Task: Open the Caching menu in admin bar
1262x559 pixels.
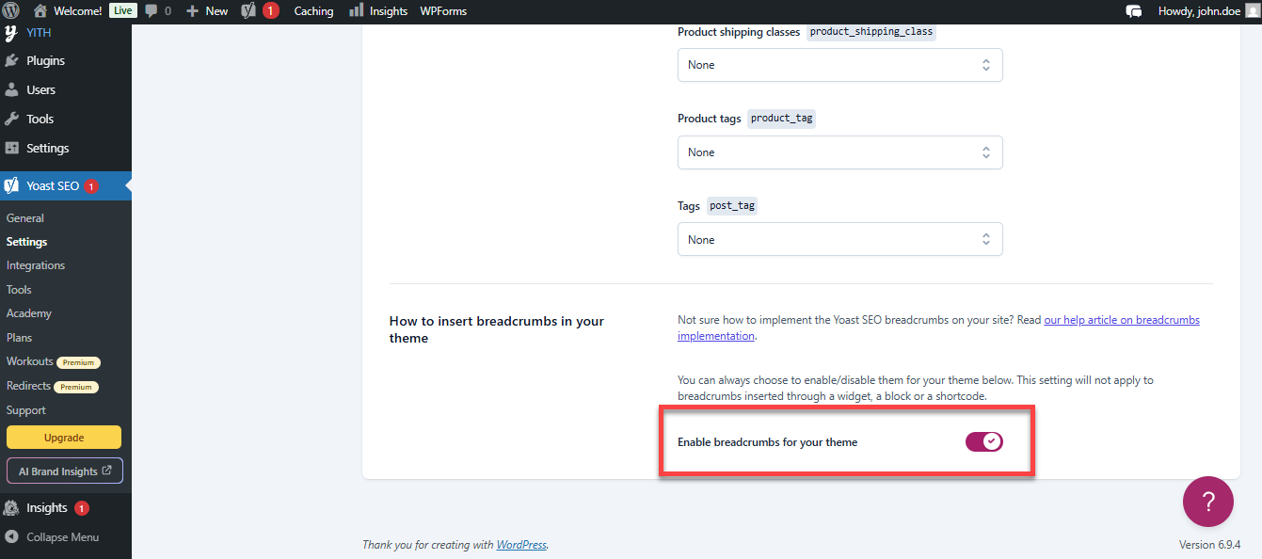Action: pyautogui.click(x=312, y=10)
